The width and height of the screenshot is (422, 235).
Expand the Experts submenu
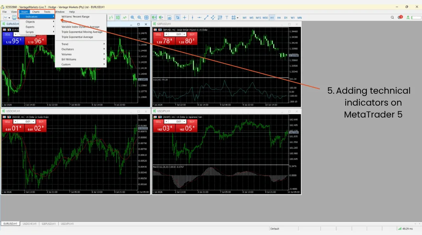[x=37, y=27]
